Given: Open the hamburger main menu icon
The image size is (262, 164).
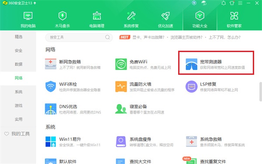Looking at the screenshot, I should pyautogui.click(x=240, y=3).
